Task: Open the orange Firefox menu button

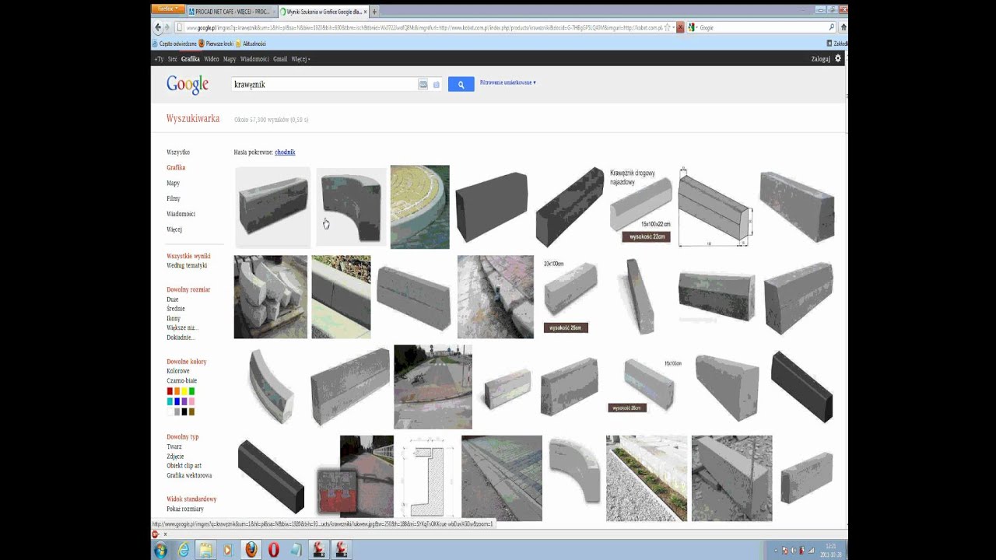Action: (167, 9)
